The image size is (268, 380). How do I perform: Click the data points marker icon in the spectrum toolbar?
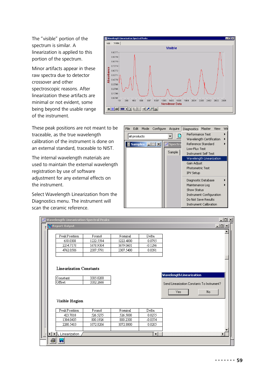[148, 109]
